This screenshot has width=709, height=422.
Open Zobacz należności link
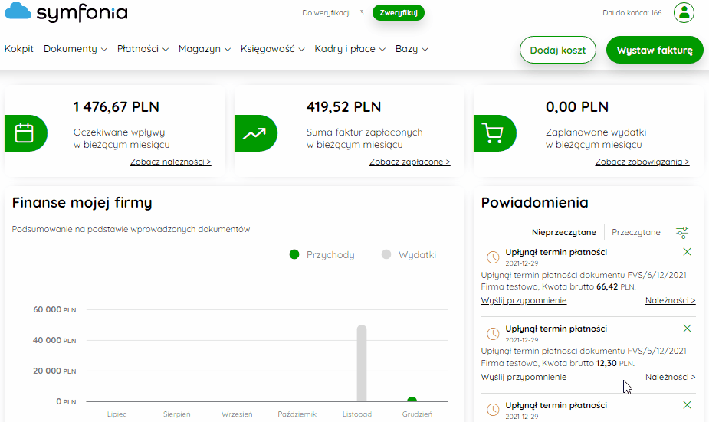pyautogui.click(x=170, y=162)
